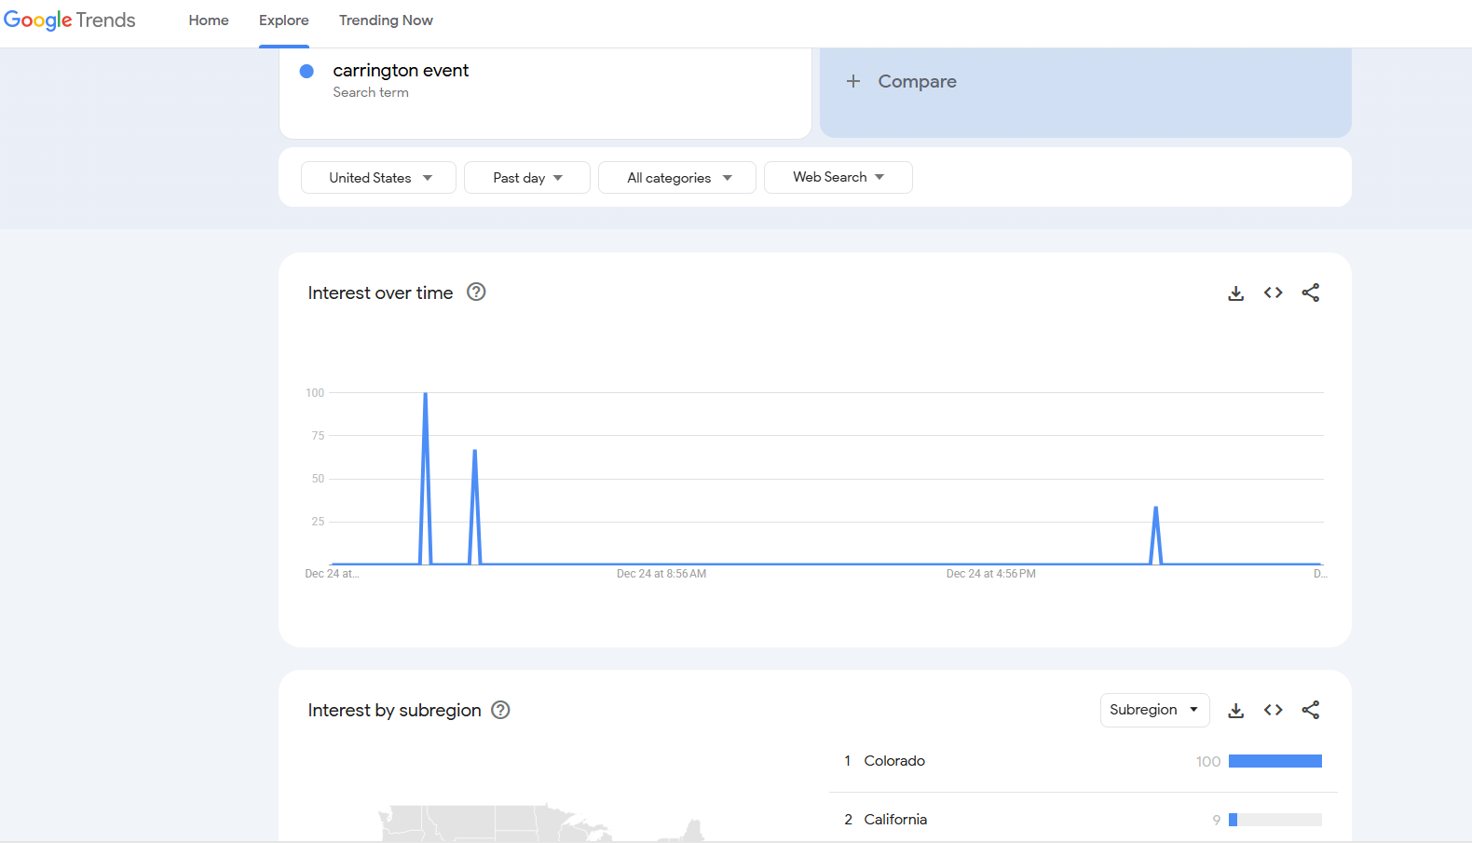Click the tallest spike at 100
The width and height of the screenshot is (1472, 843).
coord(426,394)
